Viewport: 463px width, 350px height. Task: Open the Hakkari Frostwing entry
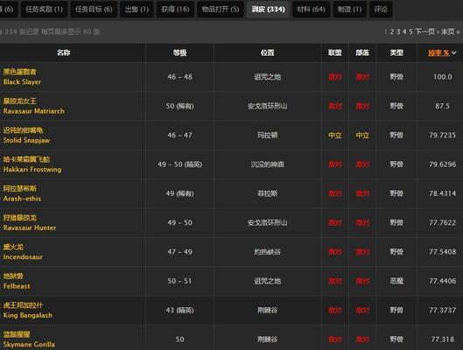[x=32, y=170]
